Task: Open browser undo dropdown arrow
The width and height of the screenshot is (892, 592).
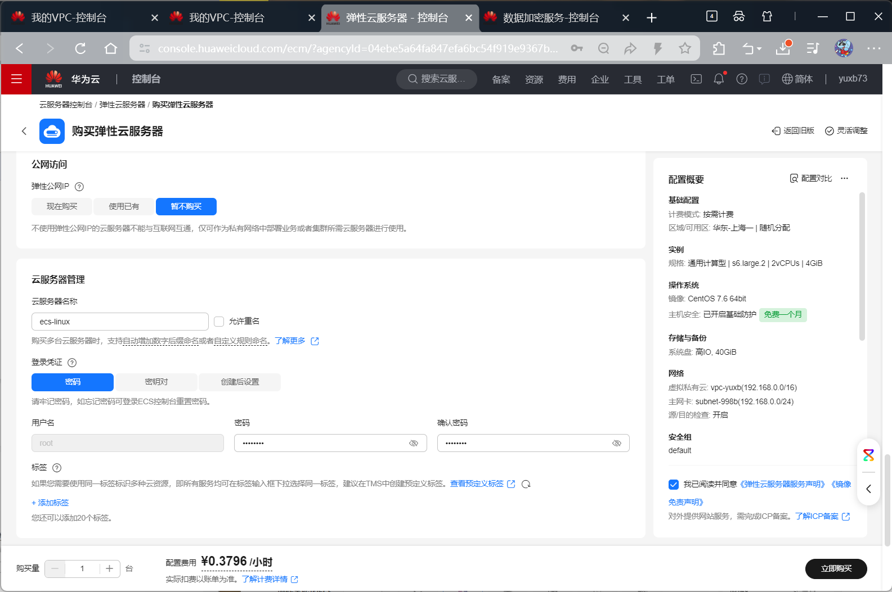Action: (x=759, y=49)
